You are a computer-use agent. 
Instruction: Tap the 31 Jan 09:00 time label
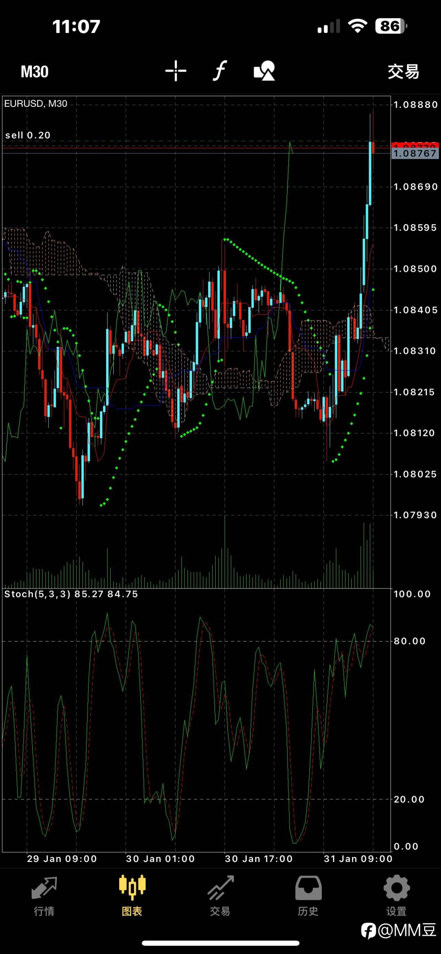pyautogui.click(x=358, y=859)
